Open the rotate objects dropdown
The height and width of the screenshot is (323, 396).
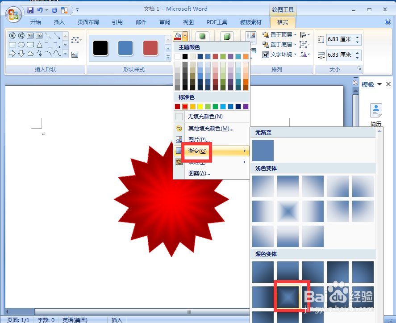305,55
